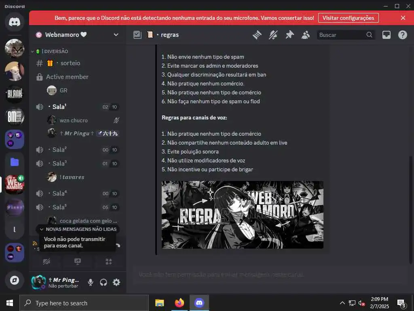This screenshot has width=414, height=311.
Task: Open notification settings bell icon
Action: pyautogui.click(x=273, y=35)
